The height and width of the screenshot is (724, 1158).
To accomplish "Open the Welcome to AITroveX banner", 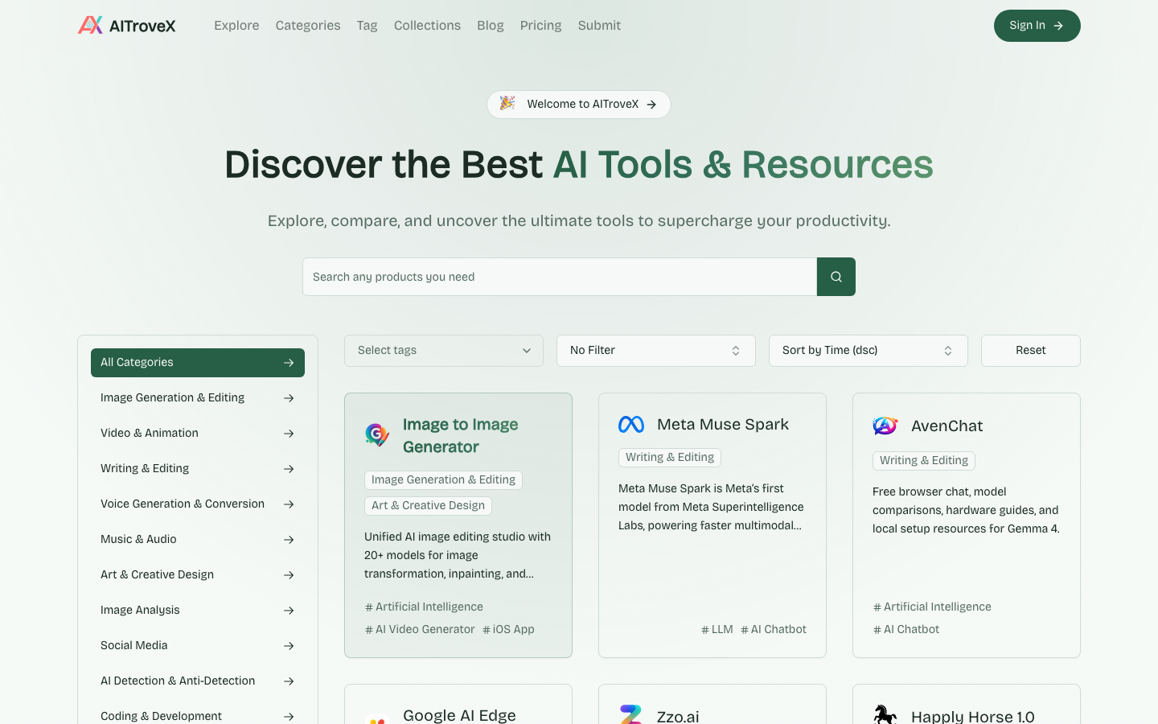I will pos(579,105).
